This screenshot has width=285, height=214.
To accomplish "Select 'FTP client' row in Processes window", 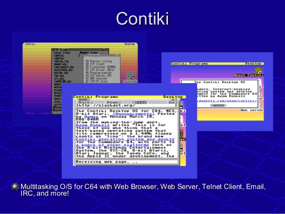I will (x=95, y=64).
